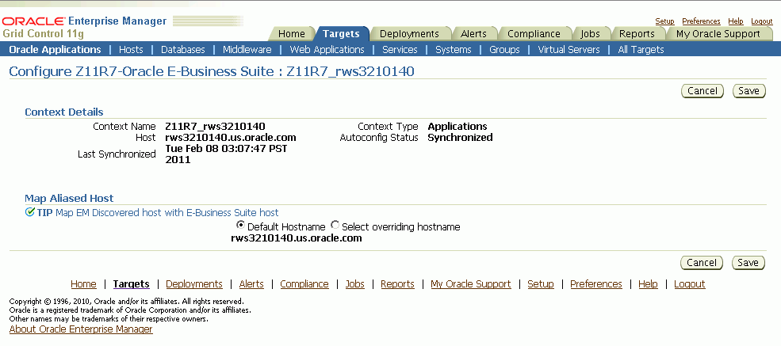Click Logout in the header
The height and width of the screenshot is (346, 781).
click(762, 21)
